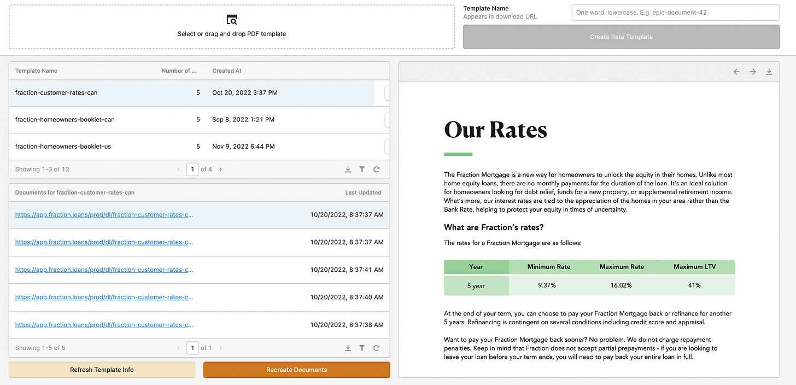Sort by Template Name column header
This screenshot has height=385, width=796.
(x=36, y=71)
